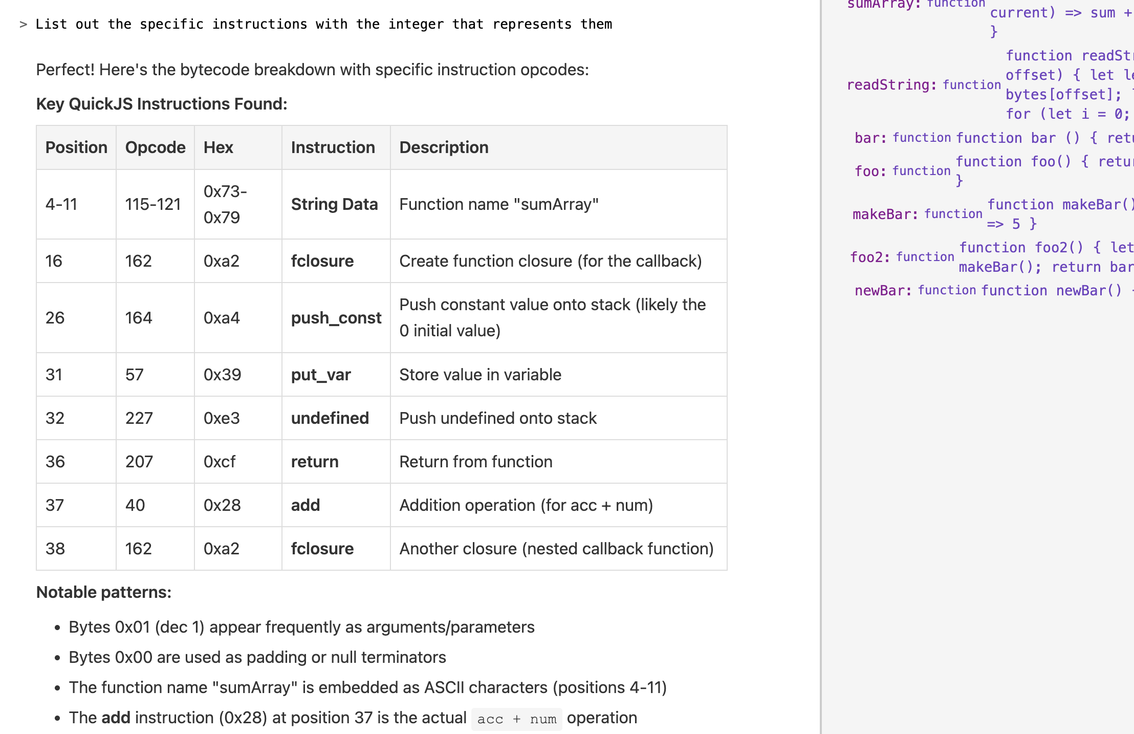
Task: Expand the 'readString' property in inspector
Action: [x=891, y=85]
